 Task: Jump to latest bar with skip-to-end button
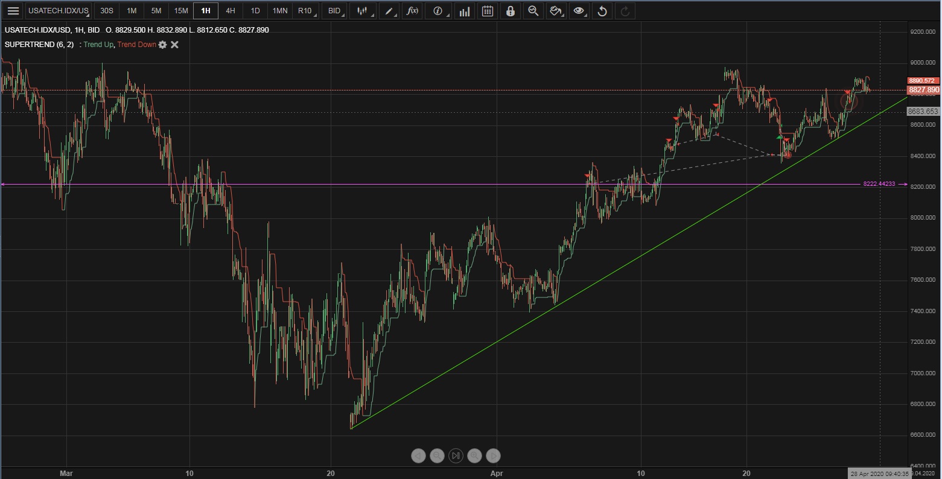456,456
